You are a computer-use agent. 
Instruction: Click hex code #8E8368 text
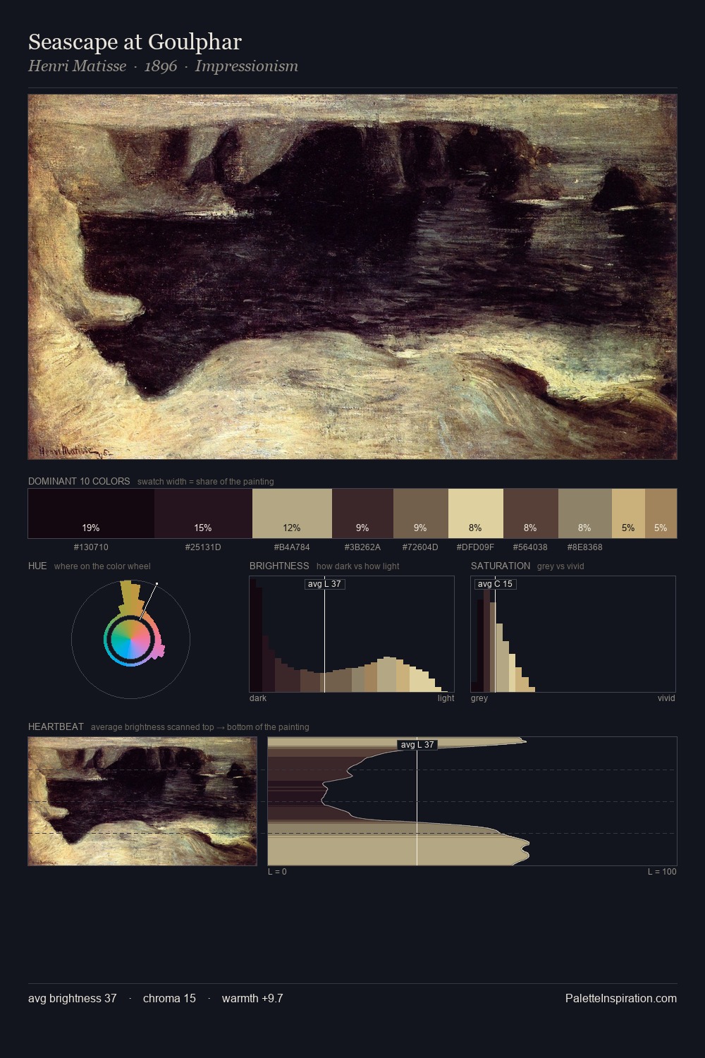click(x=584, y=547)
